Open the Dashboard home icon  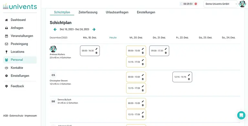click(6, 20)
